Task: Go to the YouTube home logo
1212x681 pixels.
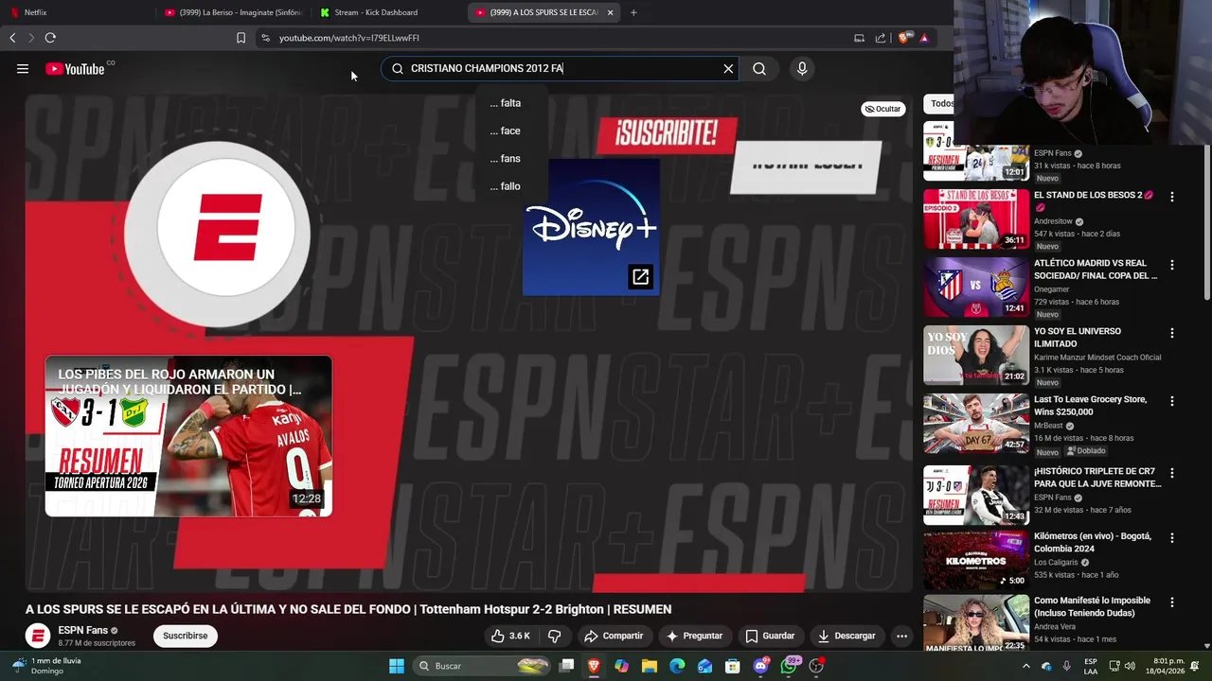Action: [x=75, y=69]
